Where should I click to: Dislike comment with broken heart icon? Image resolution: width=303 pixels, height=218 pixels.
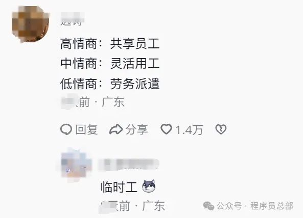click(x=221, y=129)
